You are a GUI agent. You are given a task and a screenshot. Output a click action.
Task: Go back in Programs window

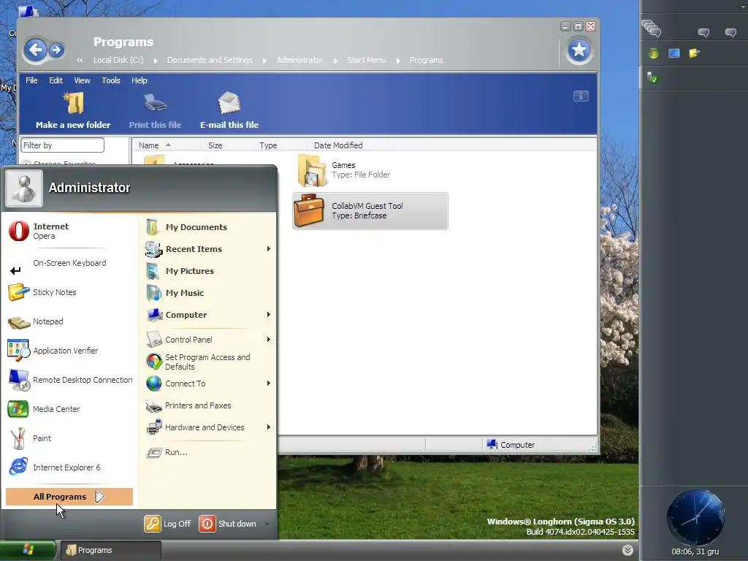pos(36,50)
